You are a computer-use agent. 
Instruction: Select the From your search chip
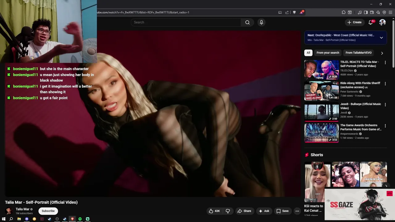point(328,53)
